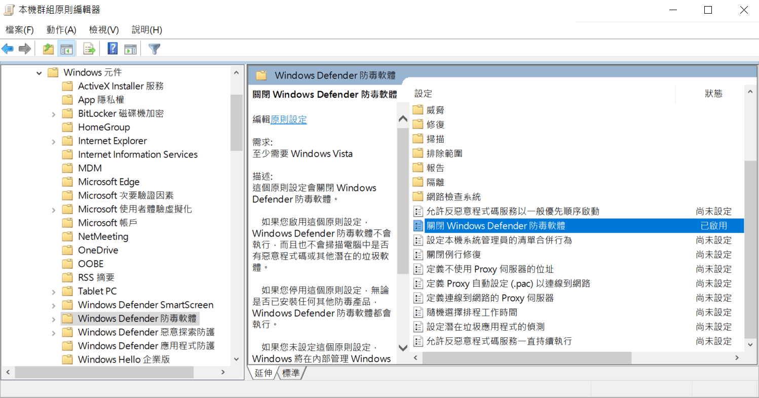Open the 說明(H) menu
The image size is (759, 398).
147,30
